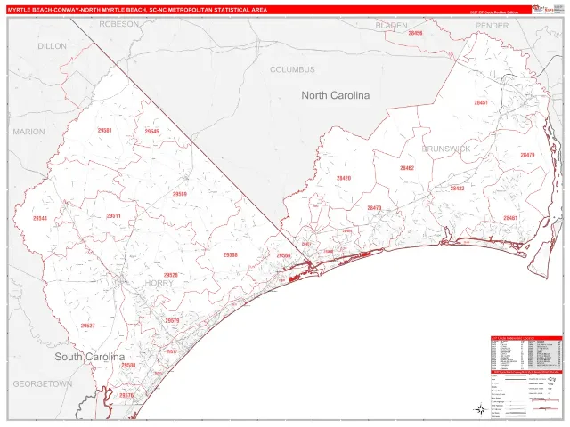Click ZIP code label 29511
This screenshot has height=427, width=570.
pos(114,216)
